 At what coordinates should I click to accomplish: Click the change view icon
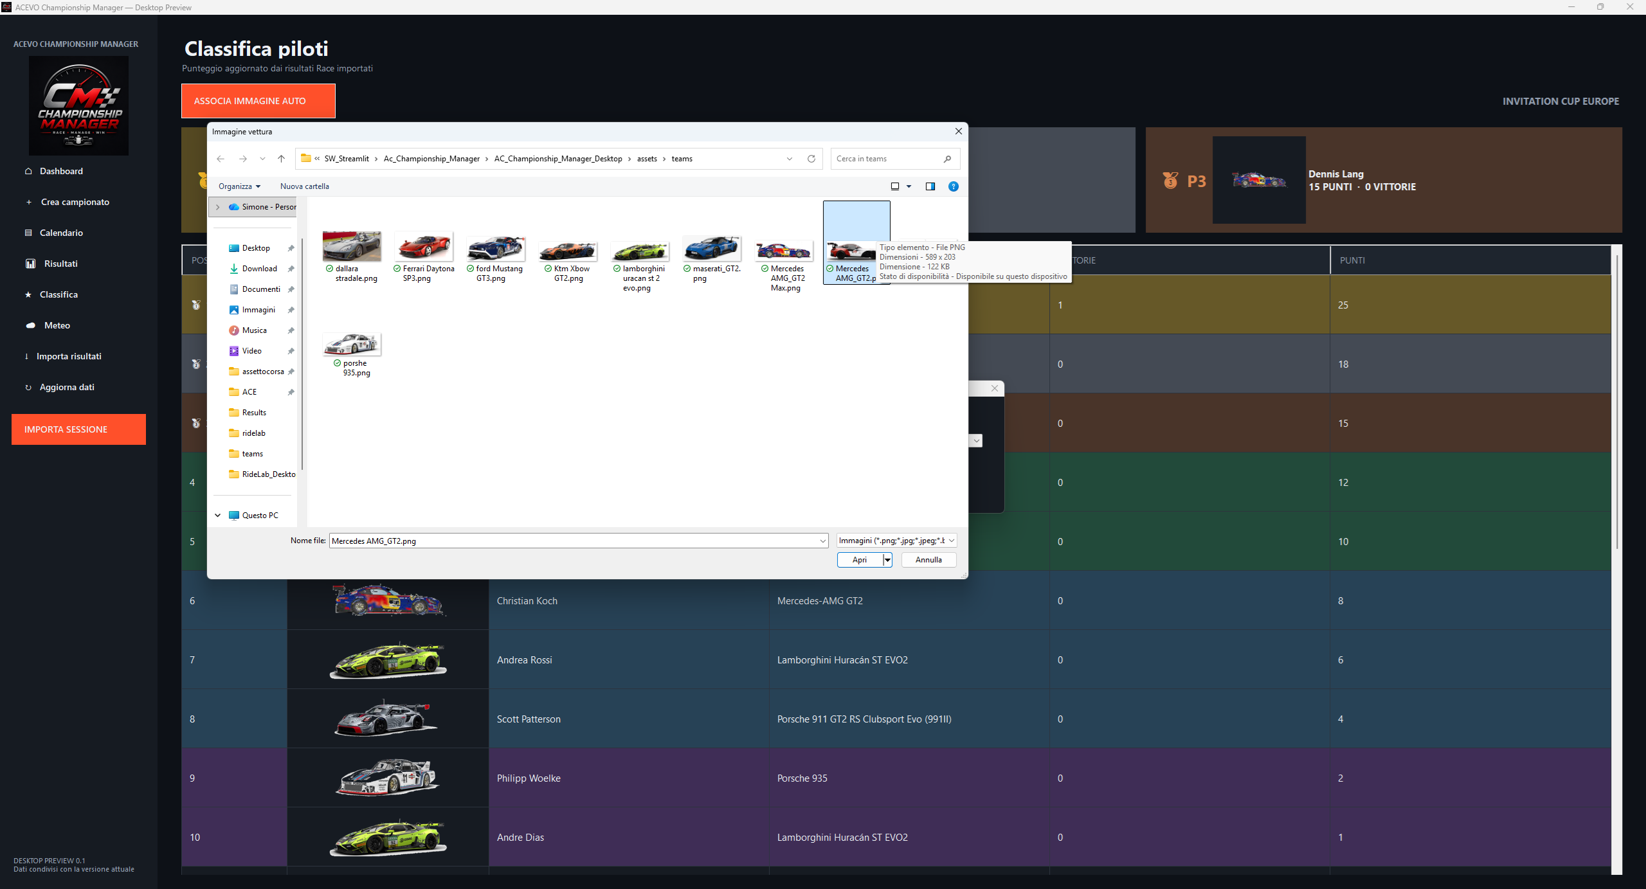coord(894,186)
